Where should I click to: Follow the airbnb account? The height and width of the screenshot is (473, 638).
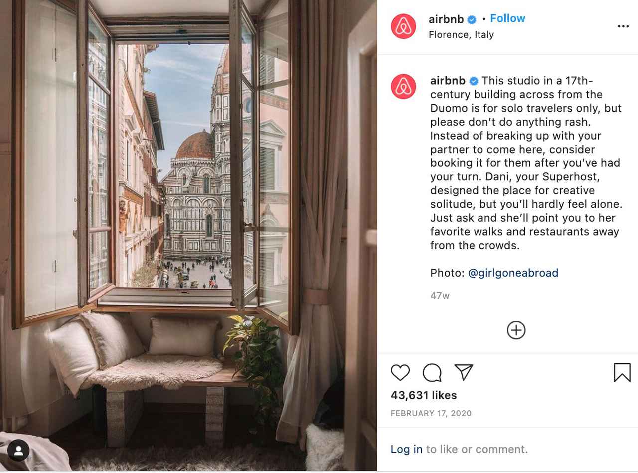507,18
